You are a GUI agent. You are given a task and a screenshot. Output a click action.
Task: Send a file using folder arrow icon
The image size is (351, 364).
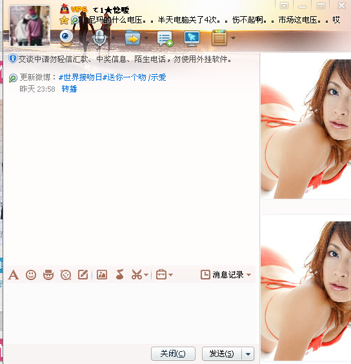[132, 37]
